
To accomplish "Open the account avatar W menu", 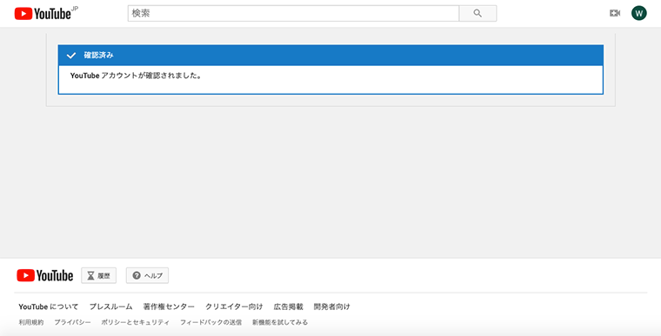I will coord(638,14).
